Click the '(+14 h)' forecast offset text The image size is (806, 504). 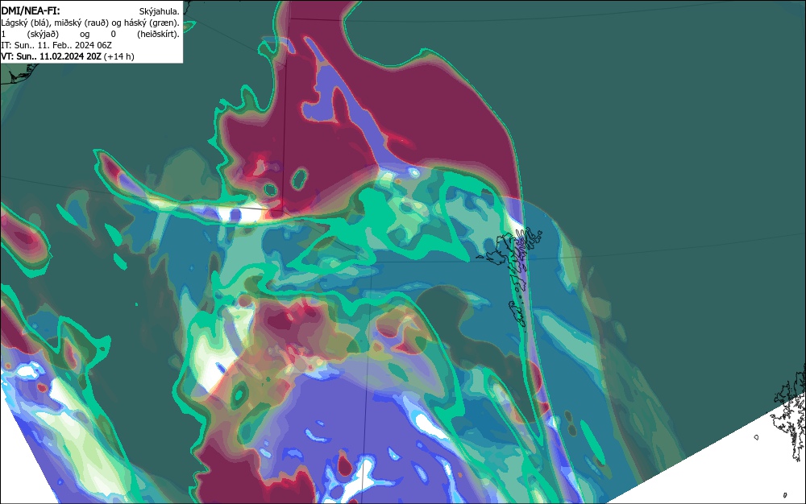[x=118, y=56]
